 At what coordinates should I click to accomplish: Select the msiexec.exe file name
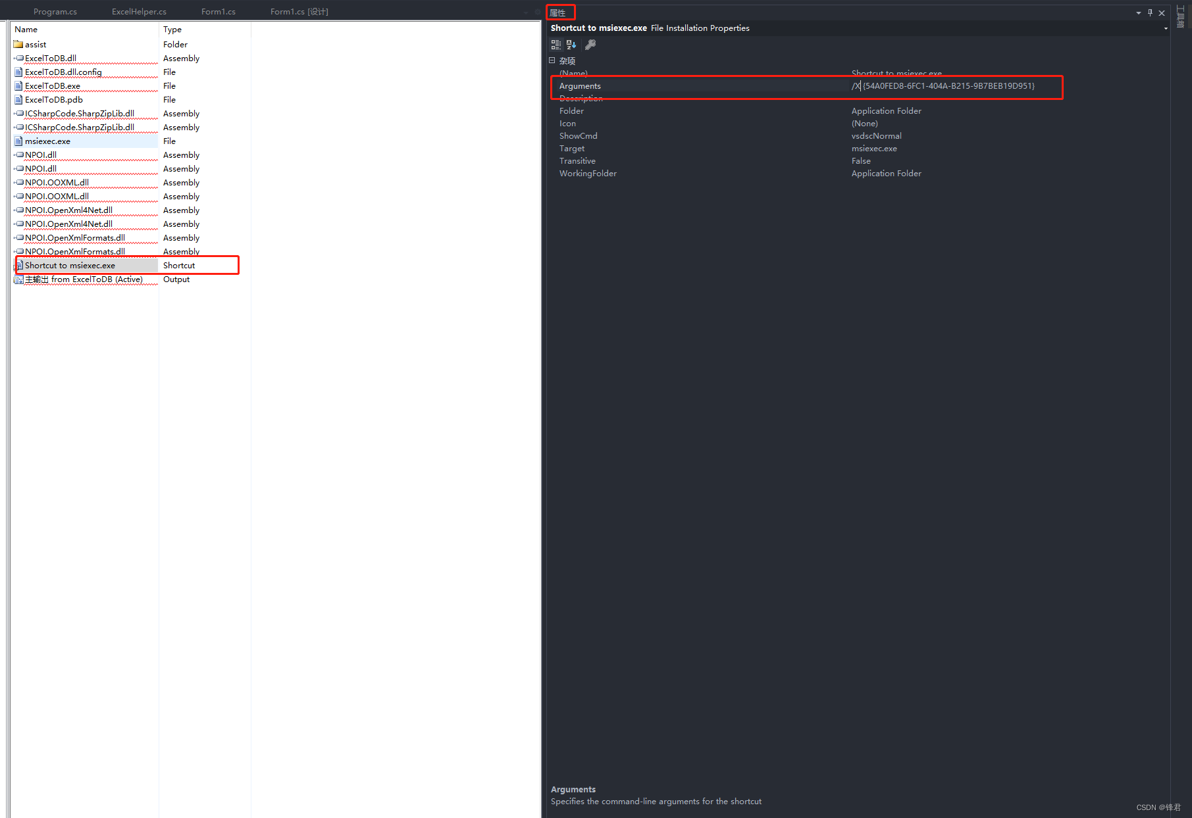(x=47, y=141)
